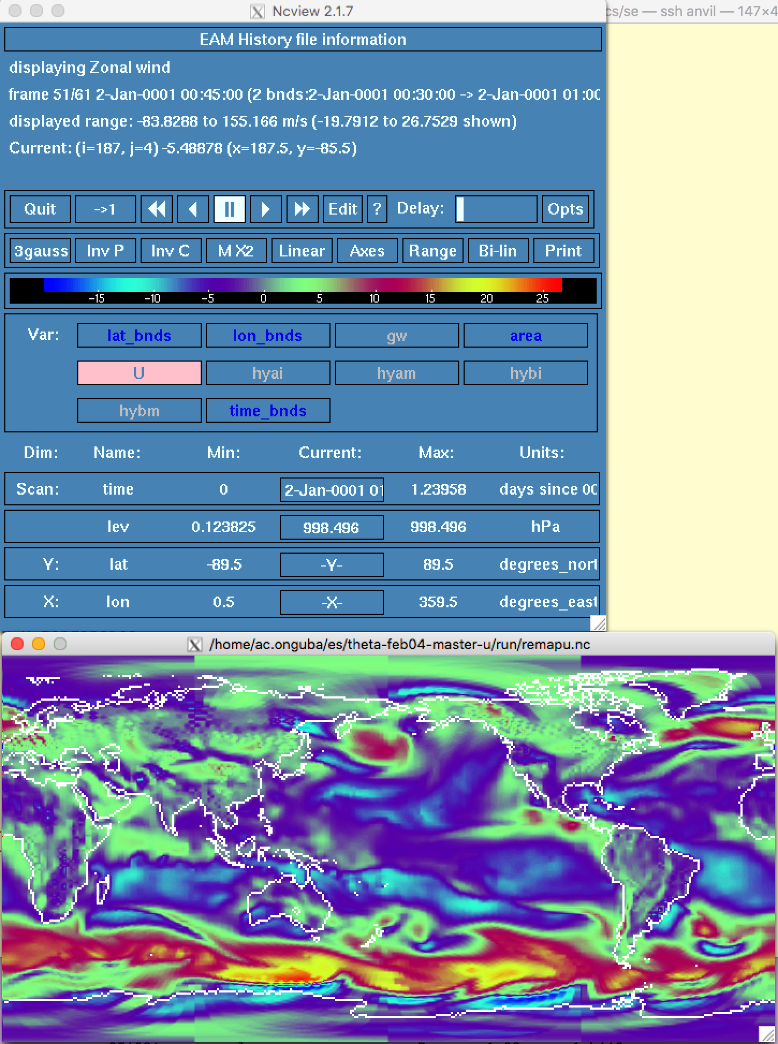
Task: Adjust the Delay slider
Action: 496,209
